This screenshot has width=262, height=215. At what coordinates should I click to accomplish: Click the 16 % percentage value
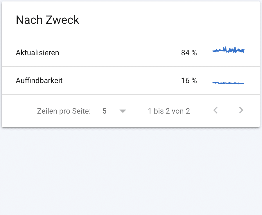click(189, 81)
